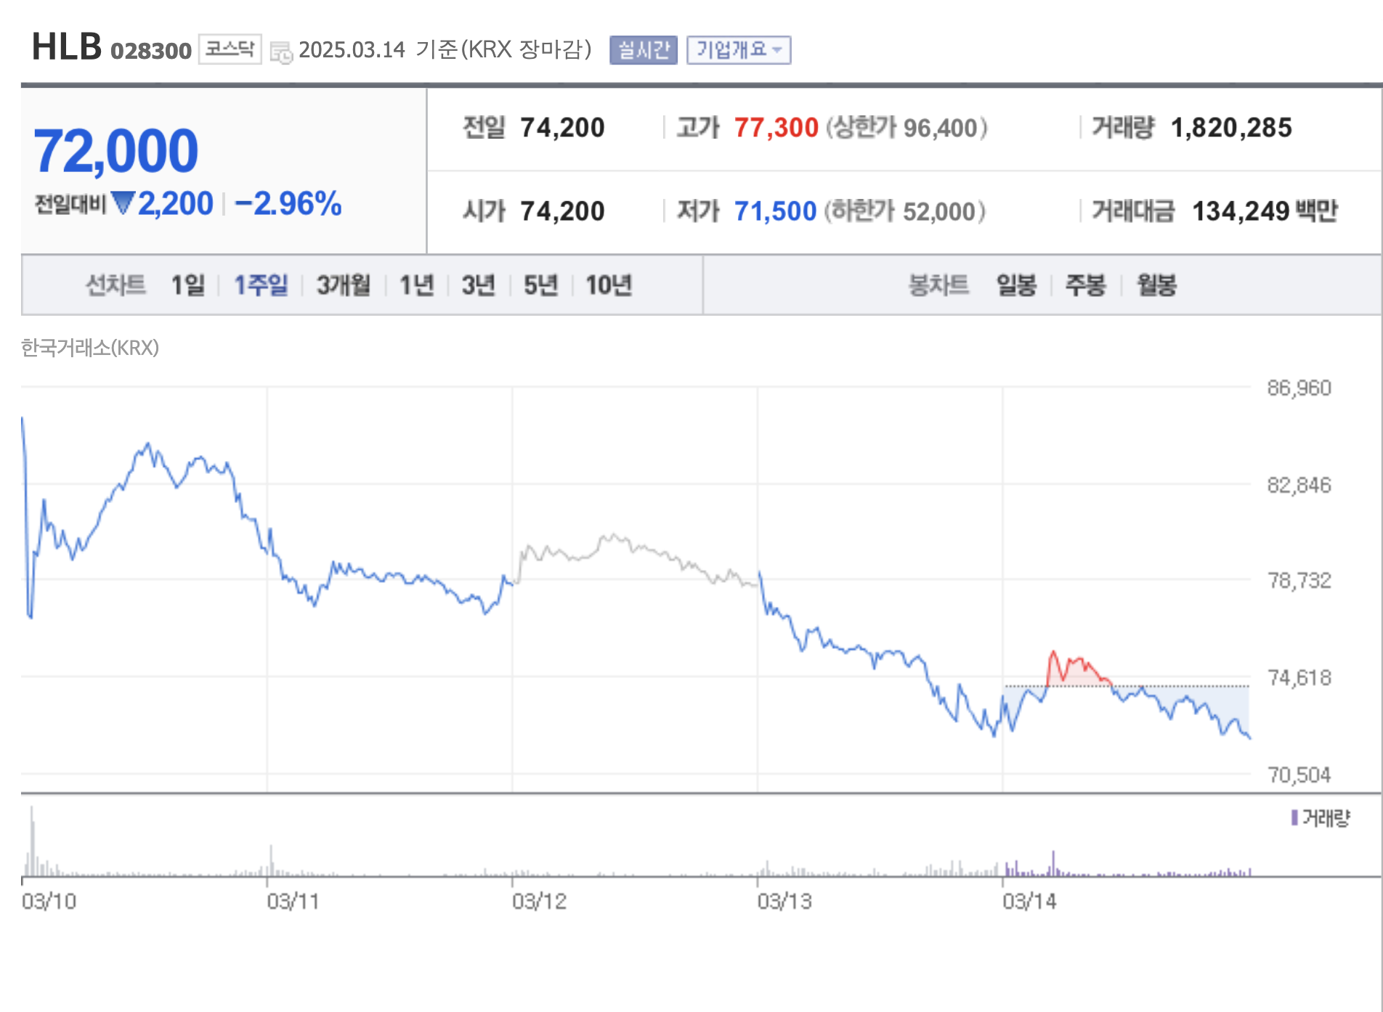The width and height of the screenshot is (1383, 1012).
Task: Click the current price 72,000
Action: coord(115,151)
